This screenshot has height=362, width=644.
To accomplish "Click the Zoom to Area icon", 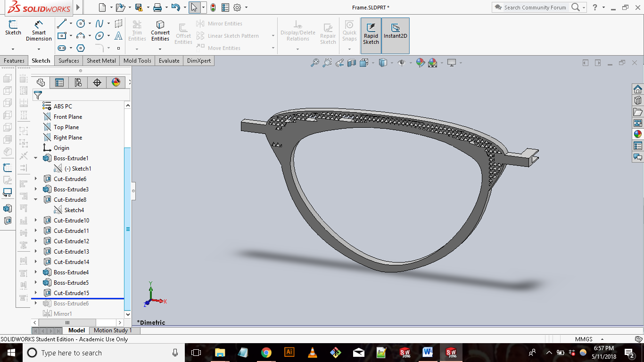I will 327,63.
